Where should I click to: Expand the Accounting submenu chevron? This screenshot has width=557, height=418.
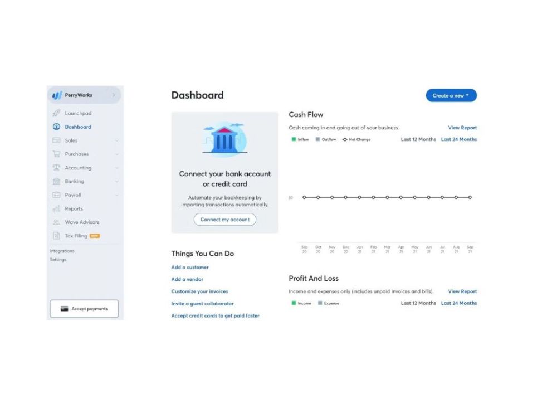click(116, 168)
